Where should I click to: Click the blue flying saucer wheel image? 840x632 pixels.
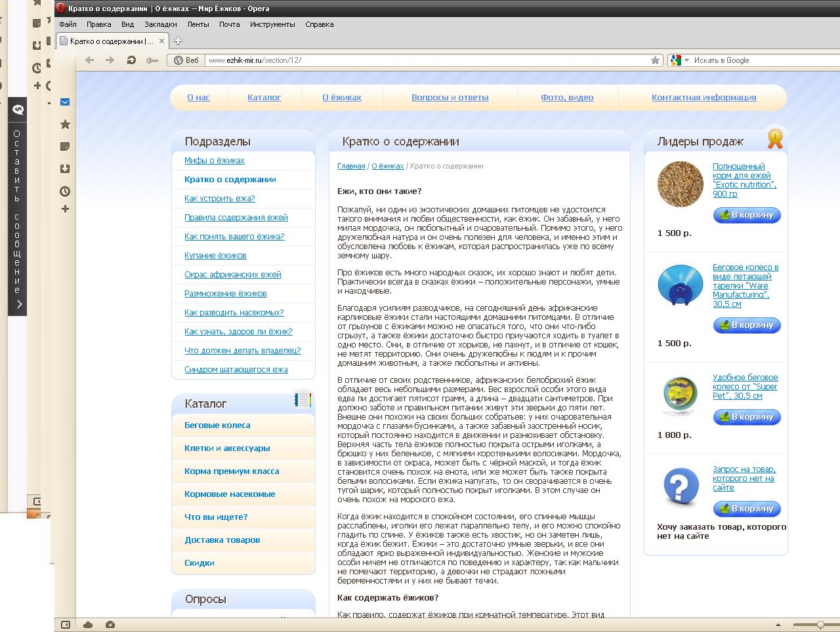pyautogui.click(x=681, y=286)
